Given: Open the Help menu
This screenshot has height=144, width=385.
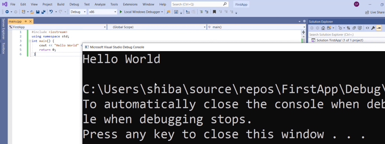Looking at the screenshot, I should tap(163, 5).
